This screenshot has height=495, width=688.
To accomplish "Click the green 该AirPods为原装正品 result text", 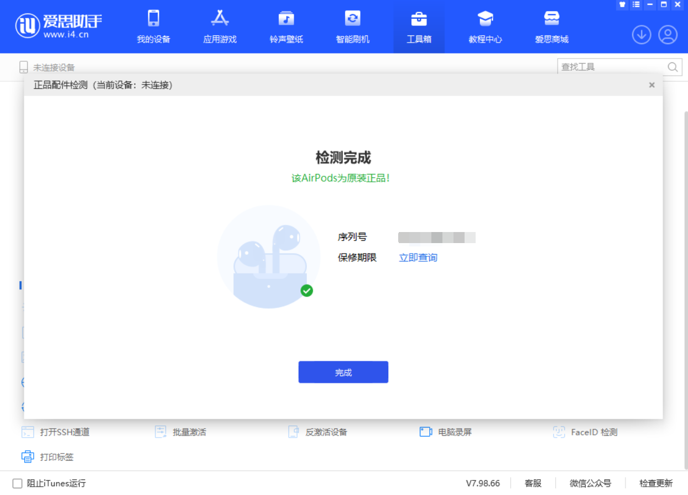I will click(341, 178).
